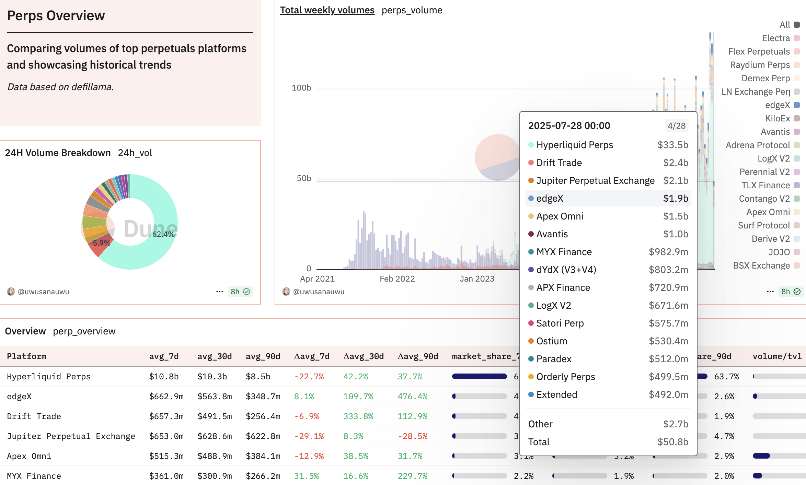Click @uwusanauwu avatar under pie chart

11,292
